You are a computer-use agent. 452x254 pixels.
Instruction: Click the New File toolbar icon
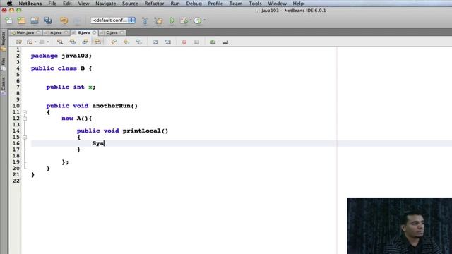[x=8, y=20]
